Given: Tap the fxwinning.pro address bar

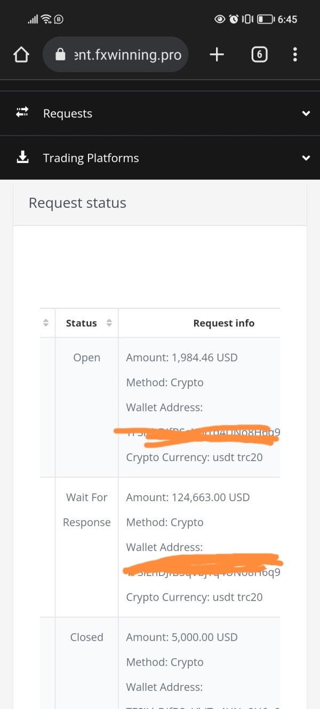Looking at the screenshot, I should pos(127,54).
